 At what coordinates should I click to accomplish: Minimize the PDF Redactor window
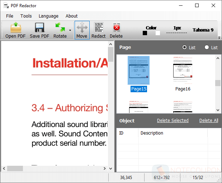pyautogui.click(x=181, y=5)
